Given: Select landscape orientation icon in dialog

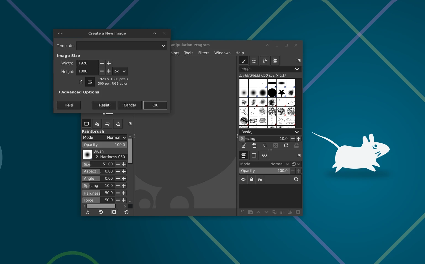Looking at the screenshot, I should click(90, 82).
